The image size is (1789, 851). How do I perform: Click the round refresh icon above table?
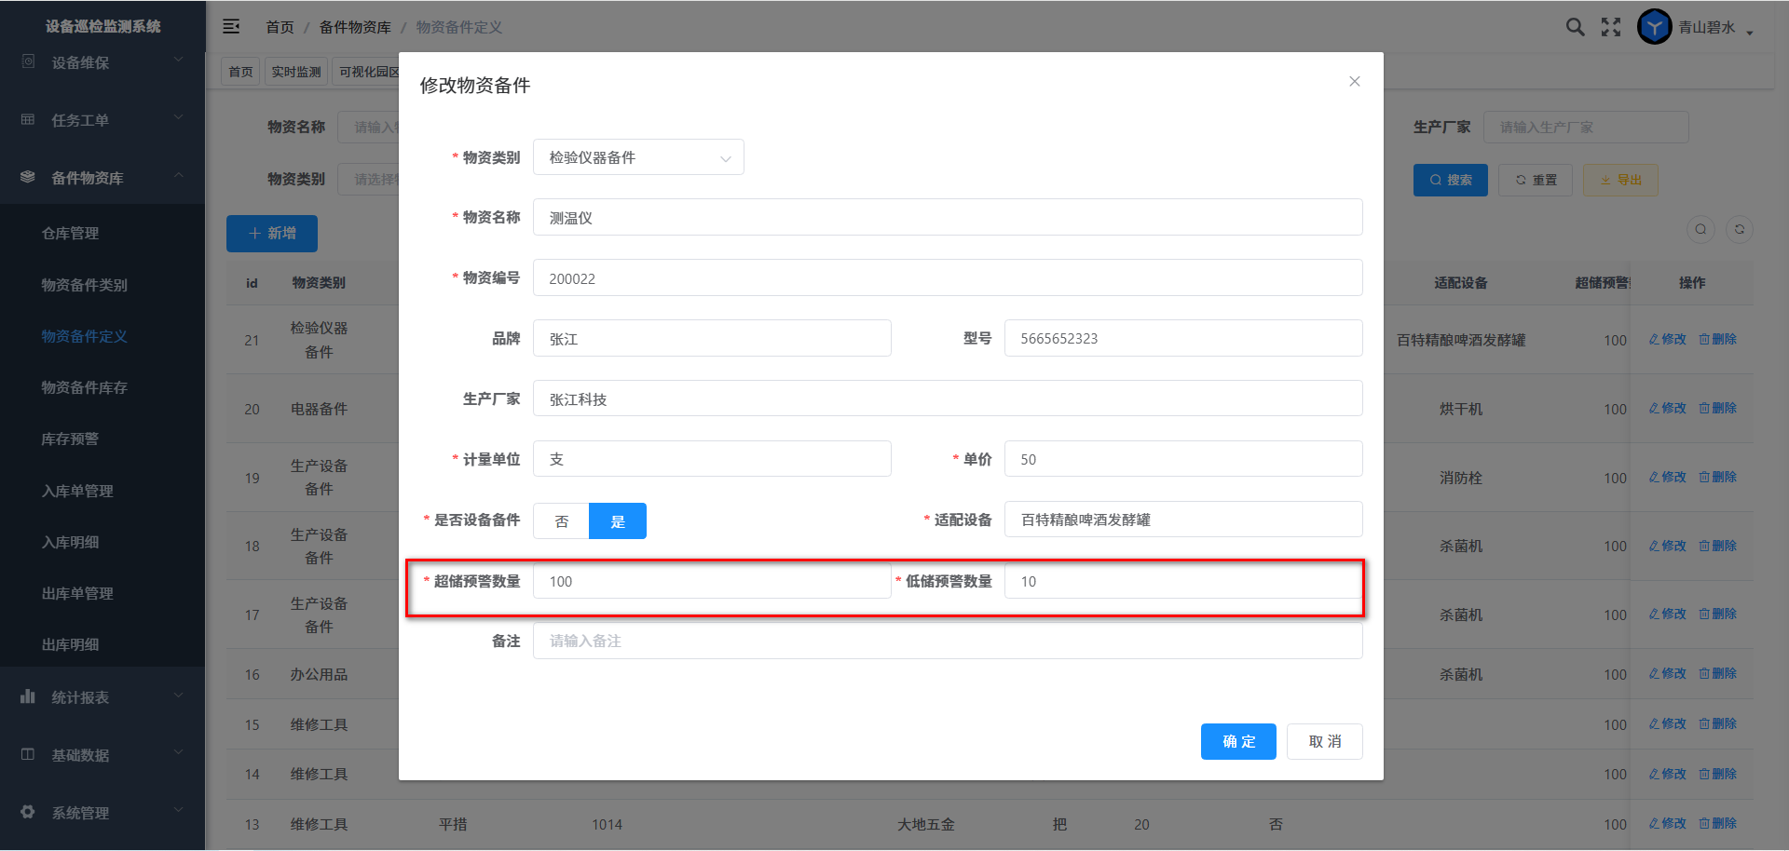[1739, 230]
